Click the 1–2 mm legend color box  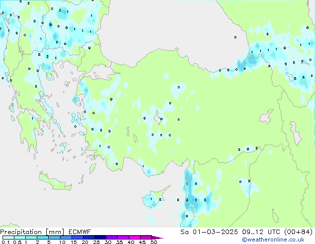[31, 238]
